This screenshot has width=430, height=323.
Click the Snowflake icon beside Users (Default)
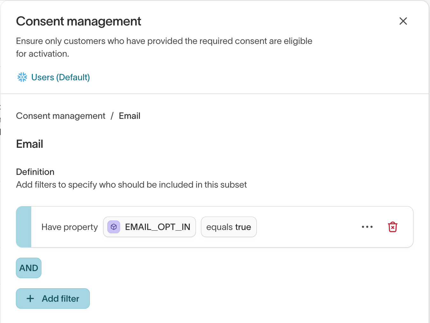(x=22, y=77)
